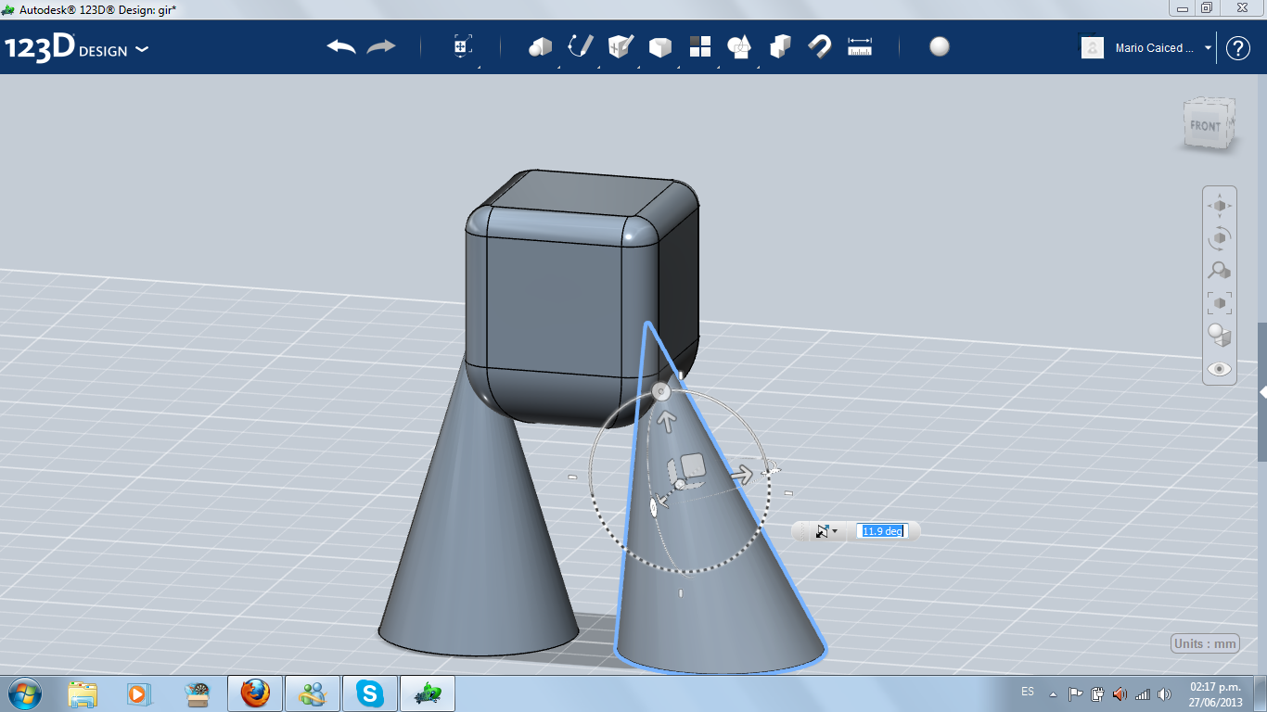Open Skype from the taskbar
Screen dimensions: 1267x712
[x=370, y=693]
